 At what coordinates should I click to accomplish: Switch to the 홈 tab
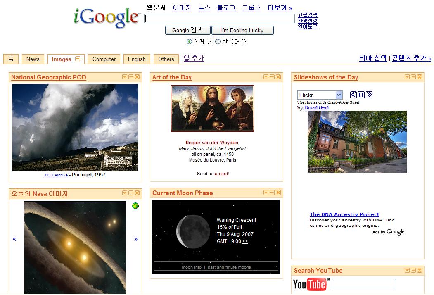[x=11, y=59]
